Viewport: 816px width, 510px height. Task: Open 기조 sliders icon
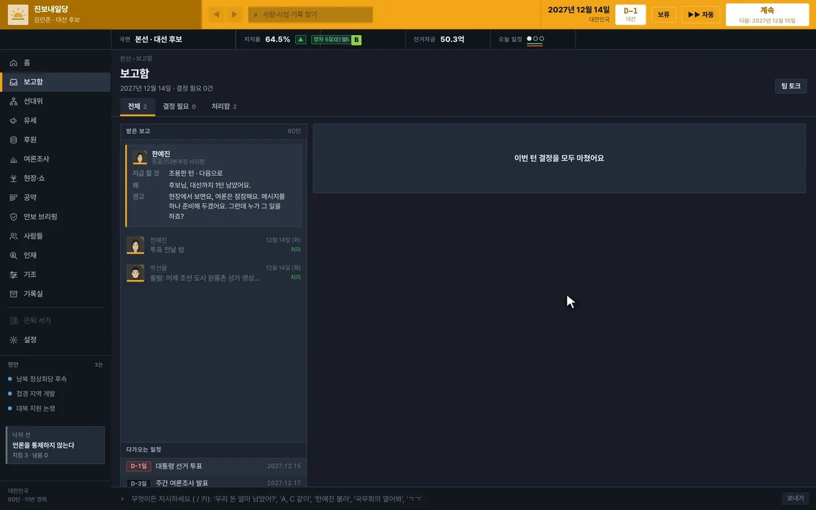click(x=14, y=275)
